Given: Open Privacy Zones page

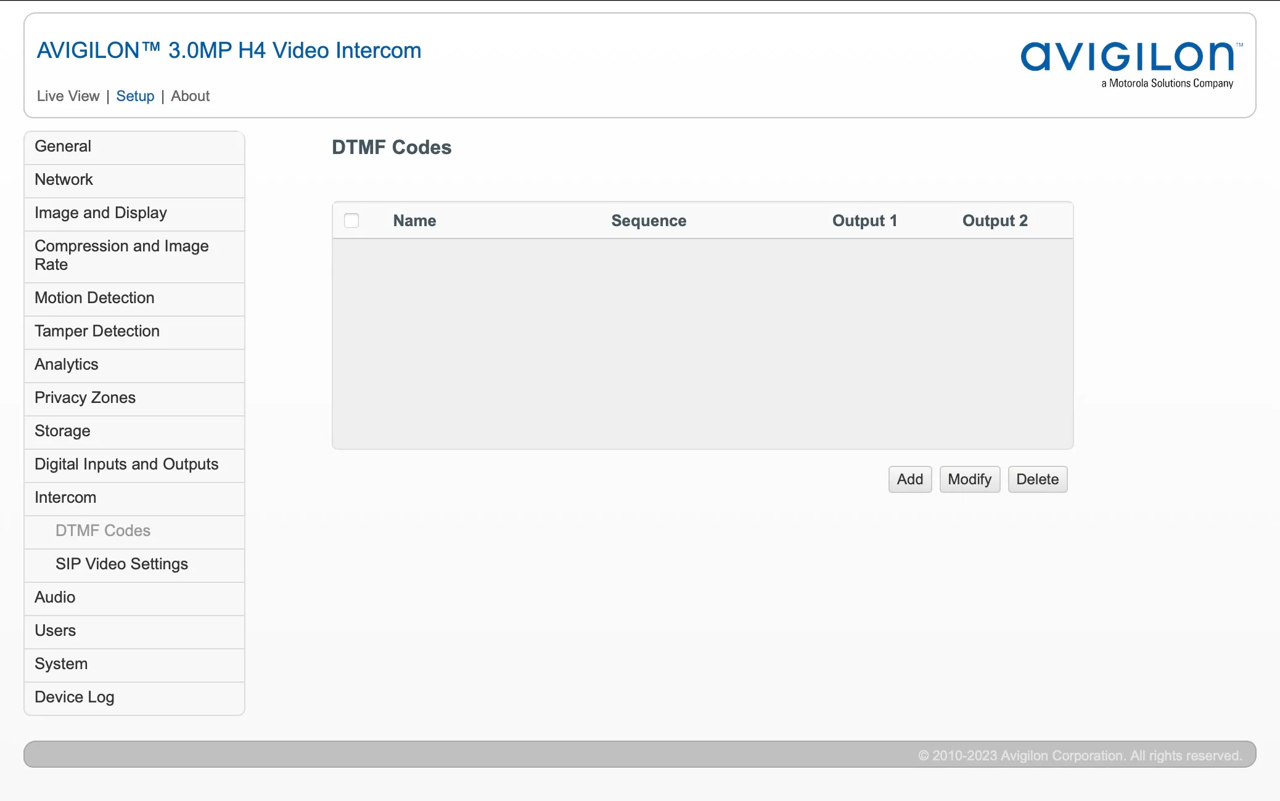Looking at the screenshot, I should [134, 398].
